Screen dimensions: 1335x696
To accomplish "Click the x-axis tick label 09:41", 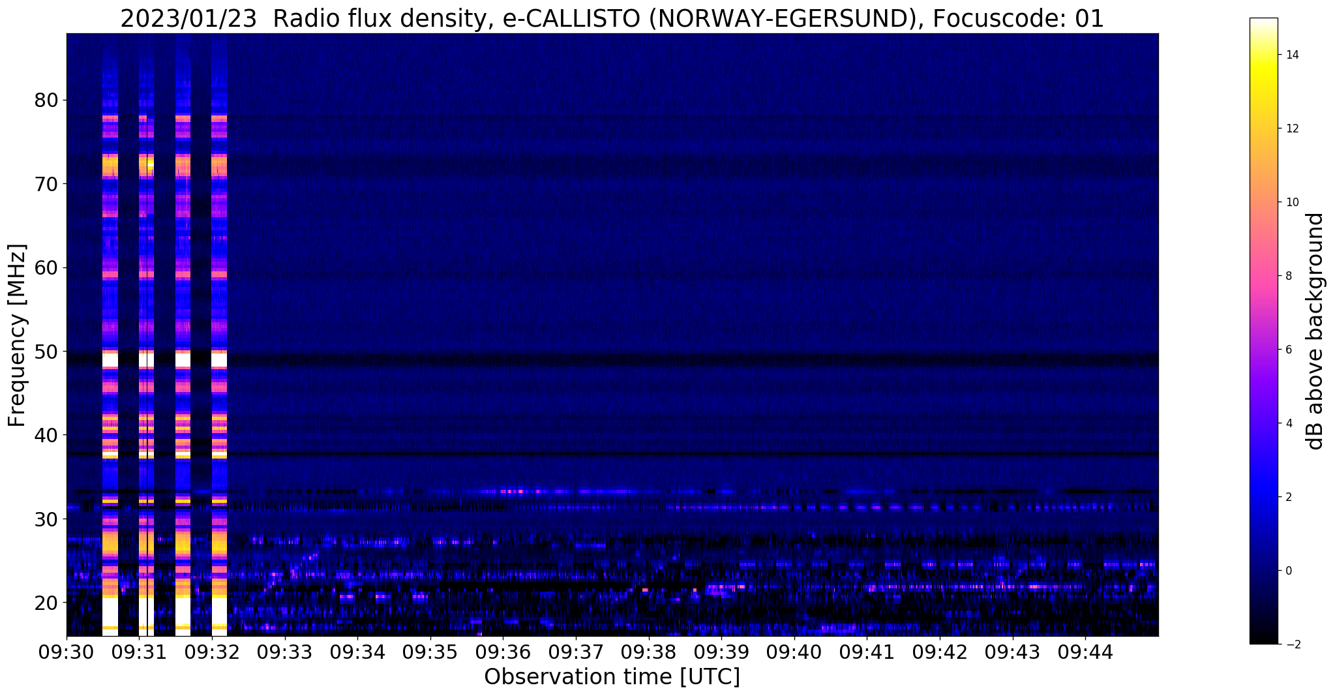I will point(867,652).
